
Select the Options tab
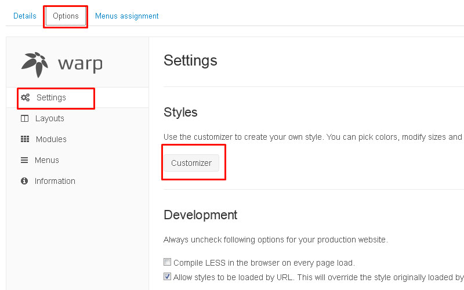point(66,16)
